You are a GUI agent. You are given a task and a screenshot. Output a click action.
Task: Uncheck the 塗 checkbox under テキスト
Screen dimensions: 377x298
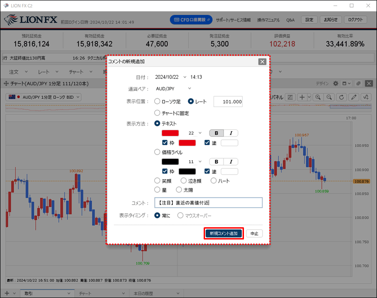tap(207, 142)
